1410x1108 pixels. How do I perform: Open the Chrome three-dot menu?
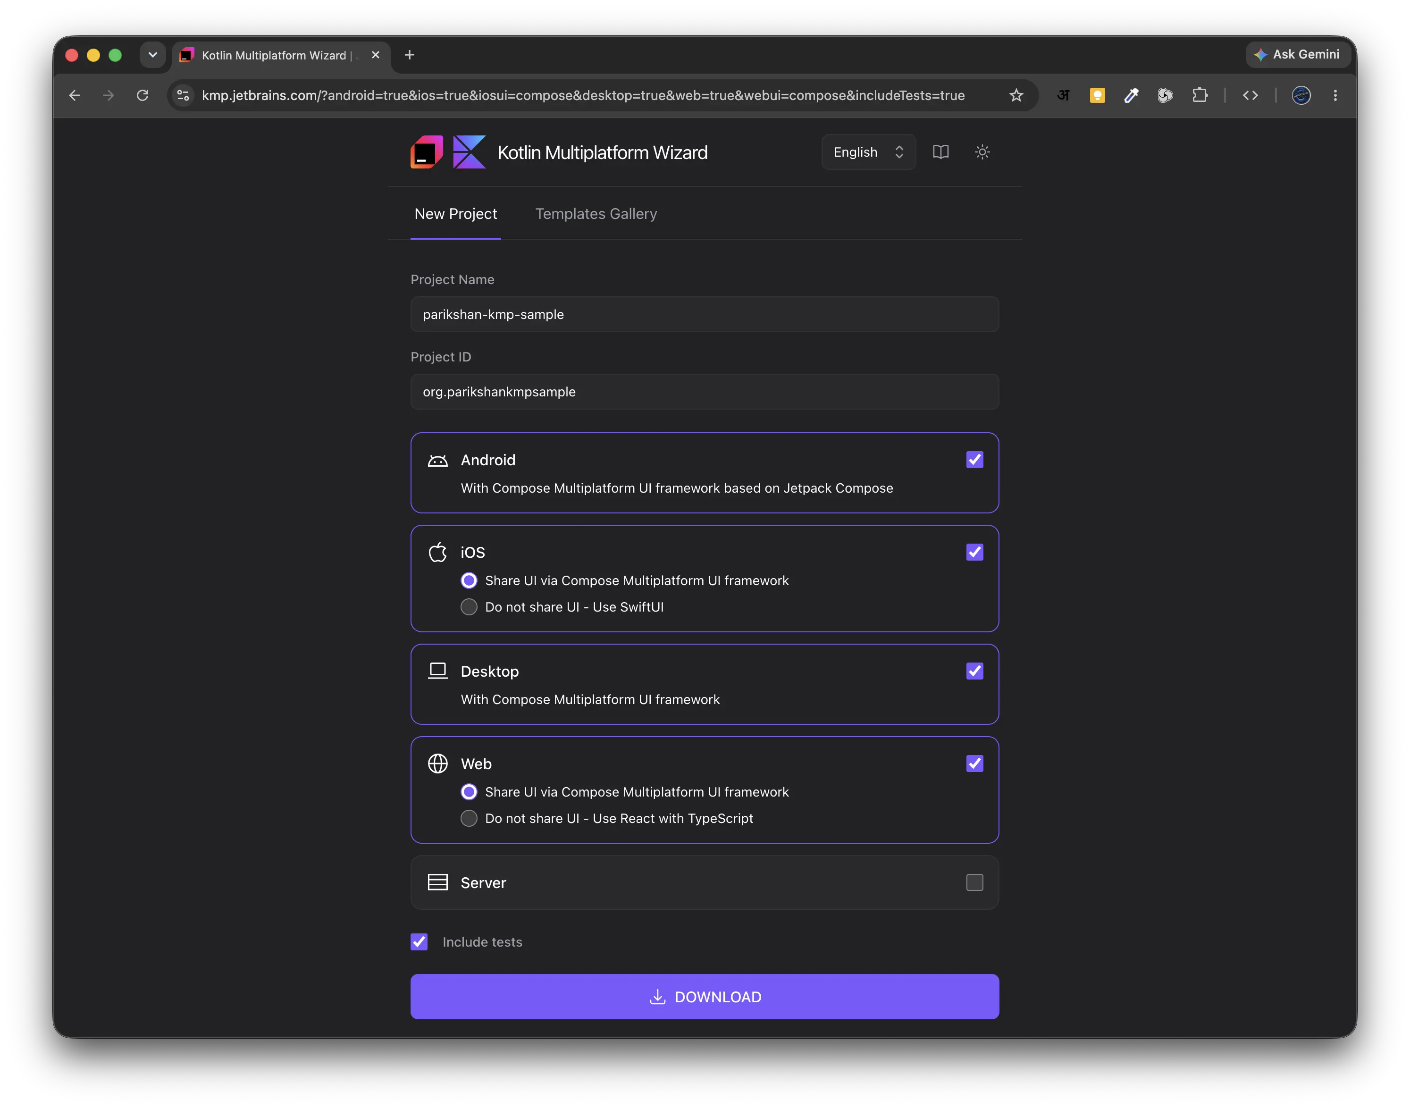click(x=1335, y=95)
